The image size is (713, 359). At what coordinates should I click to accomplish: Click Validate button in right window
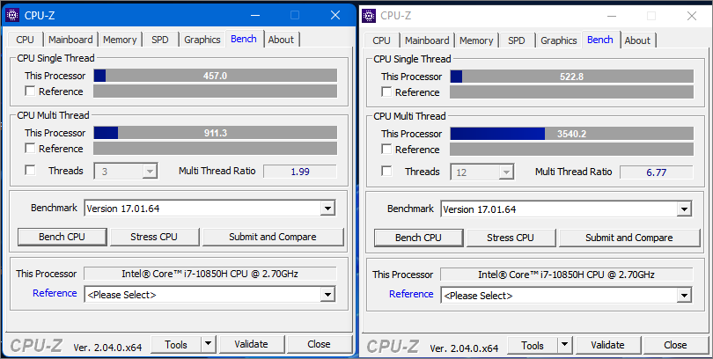point(608,346)
